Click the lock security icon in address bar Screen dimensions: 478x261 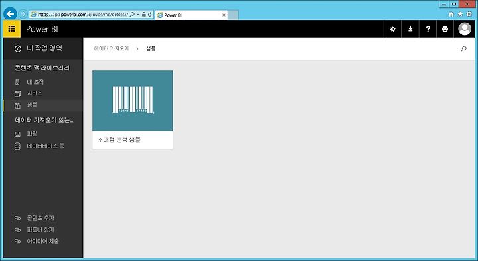coord(144,15)
